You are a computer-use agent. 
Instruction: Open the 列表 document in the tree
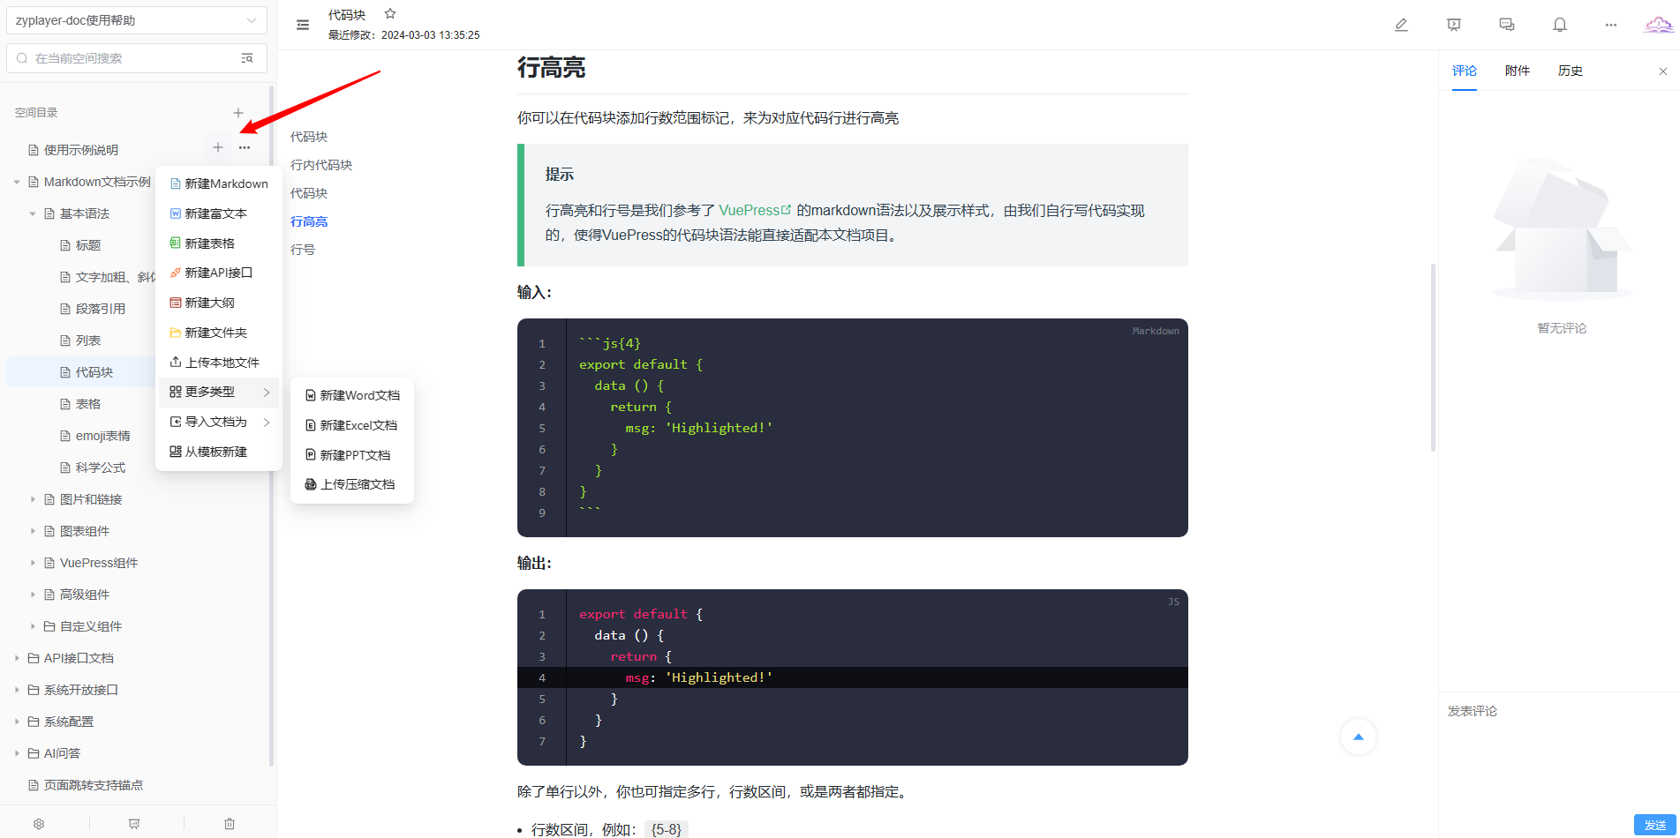[x=88, y=340]
